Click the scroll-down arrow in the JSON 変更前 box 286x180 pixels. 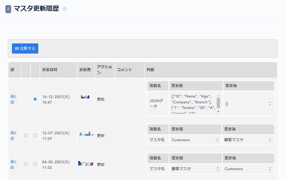(218, 111)
